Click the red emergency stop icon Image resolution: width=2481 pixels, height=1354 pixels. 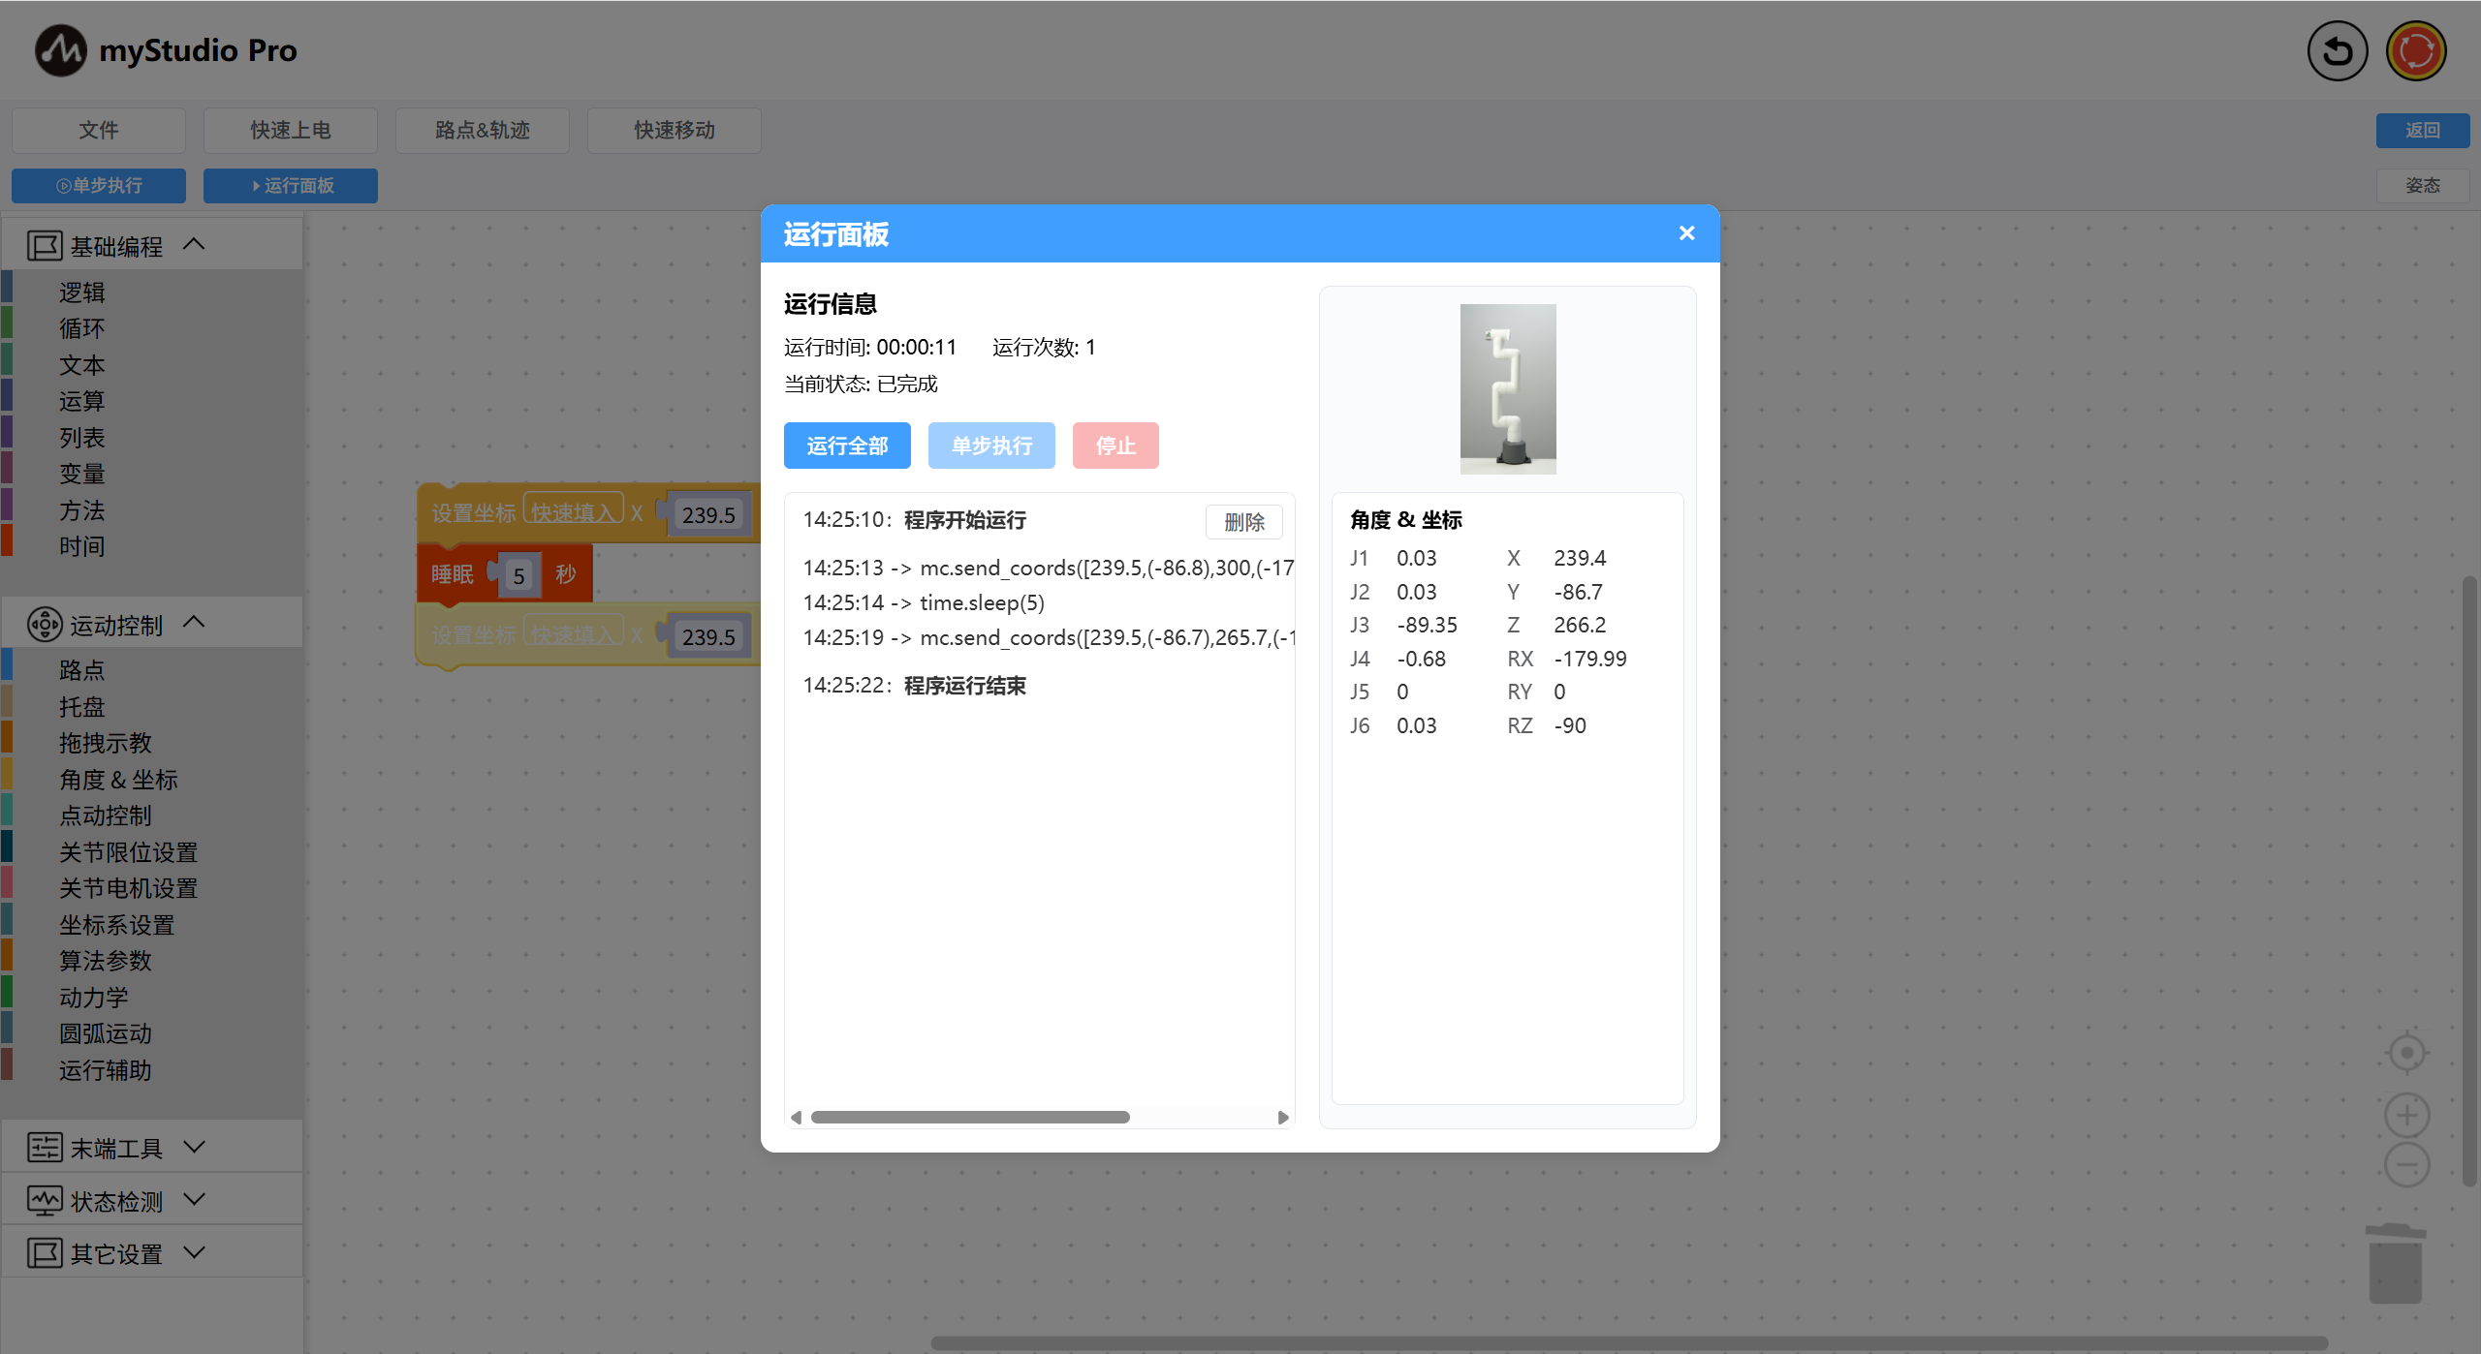[2415, 51]
